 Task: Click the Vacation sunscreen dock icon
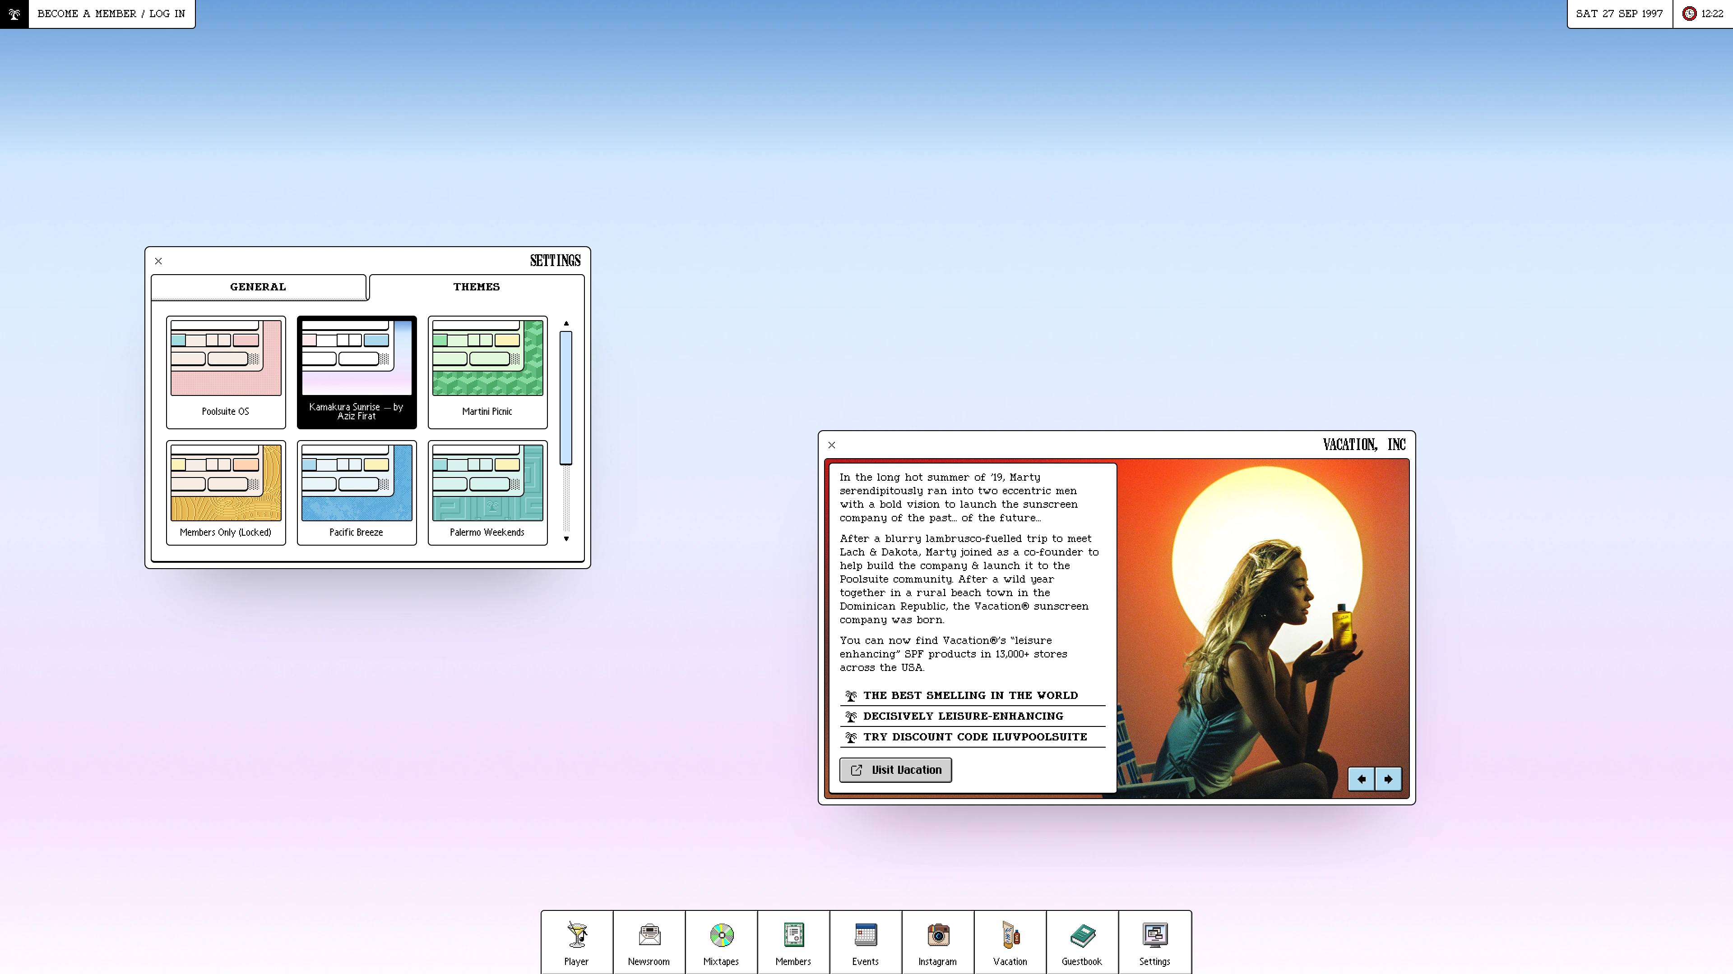point(1010,942)
